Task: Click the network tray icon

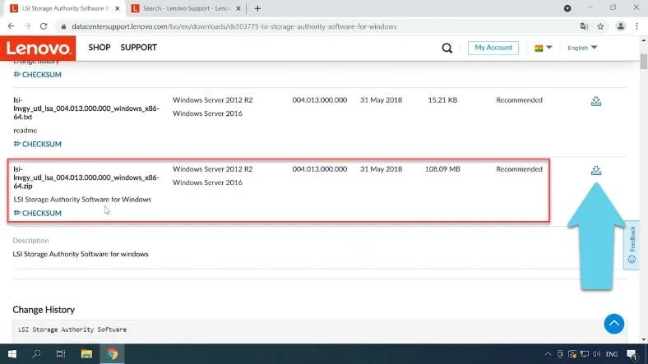Action: point(585,353)
